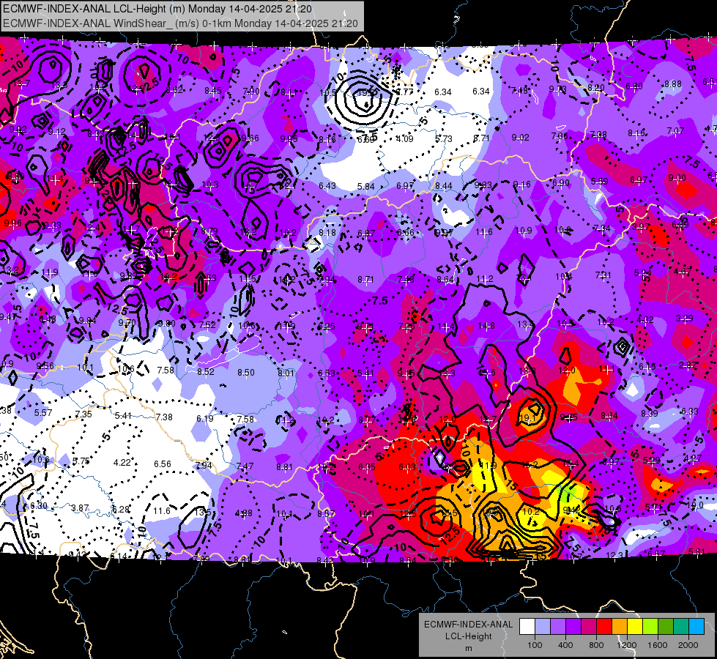
Task: Click the wind shear value 6.19
Action: 205,418
